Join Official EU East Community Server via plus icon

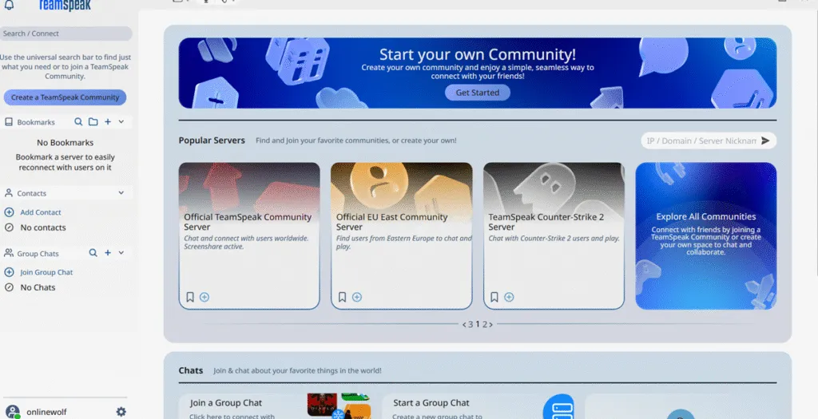[x=357, y=297]
